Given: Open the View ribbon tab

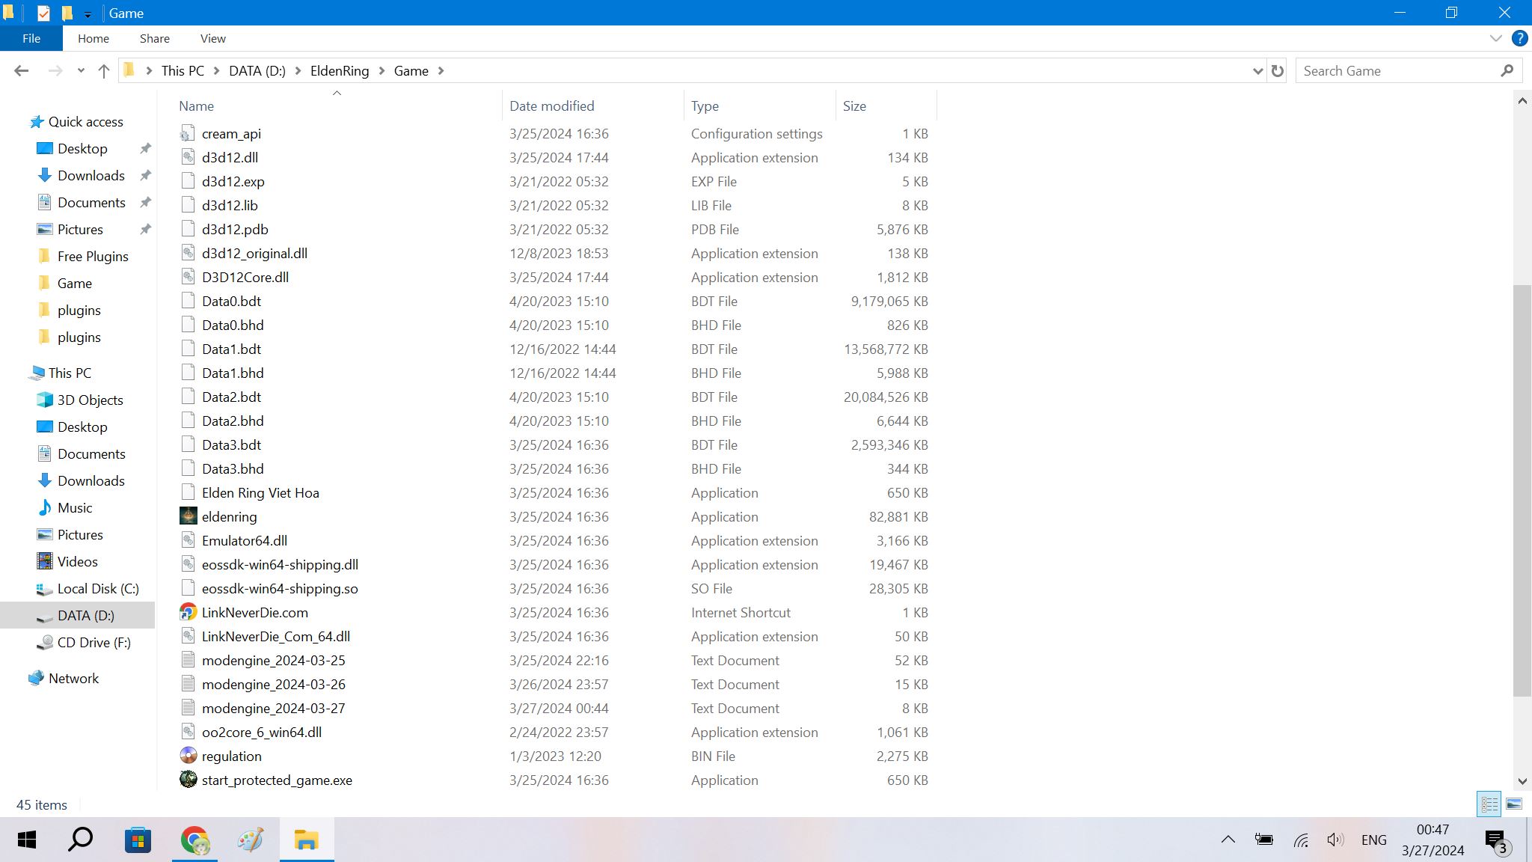Looking at the screenshot, I should point(212,38).
